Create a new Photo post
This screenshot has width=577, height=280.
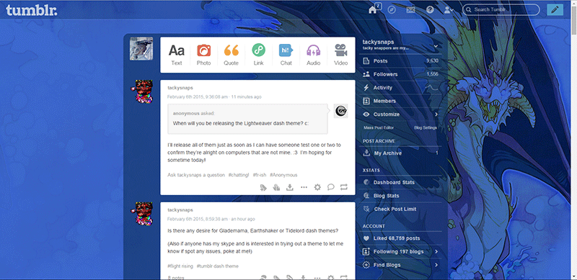tap(203, 55)
